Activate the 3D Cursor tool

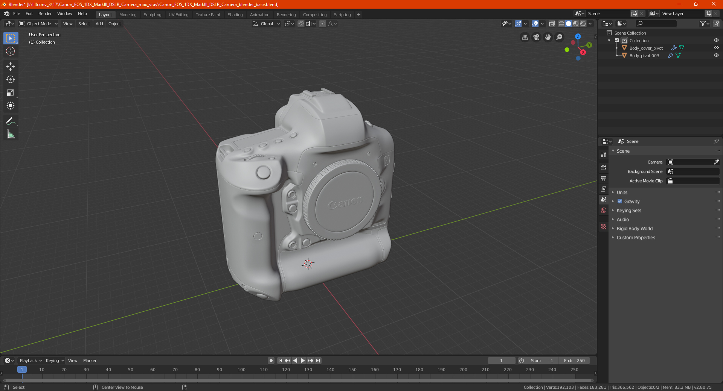[x=11, y=52]
